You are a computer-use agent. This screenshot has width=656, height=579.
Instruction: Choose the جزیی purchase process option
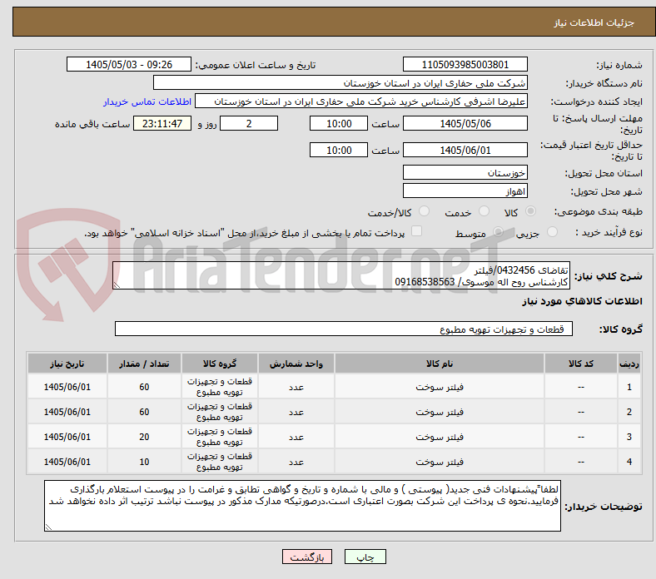(552, 231)
